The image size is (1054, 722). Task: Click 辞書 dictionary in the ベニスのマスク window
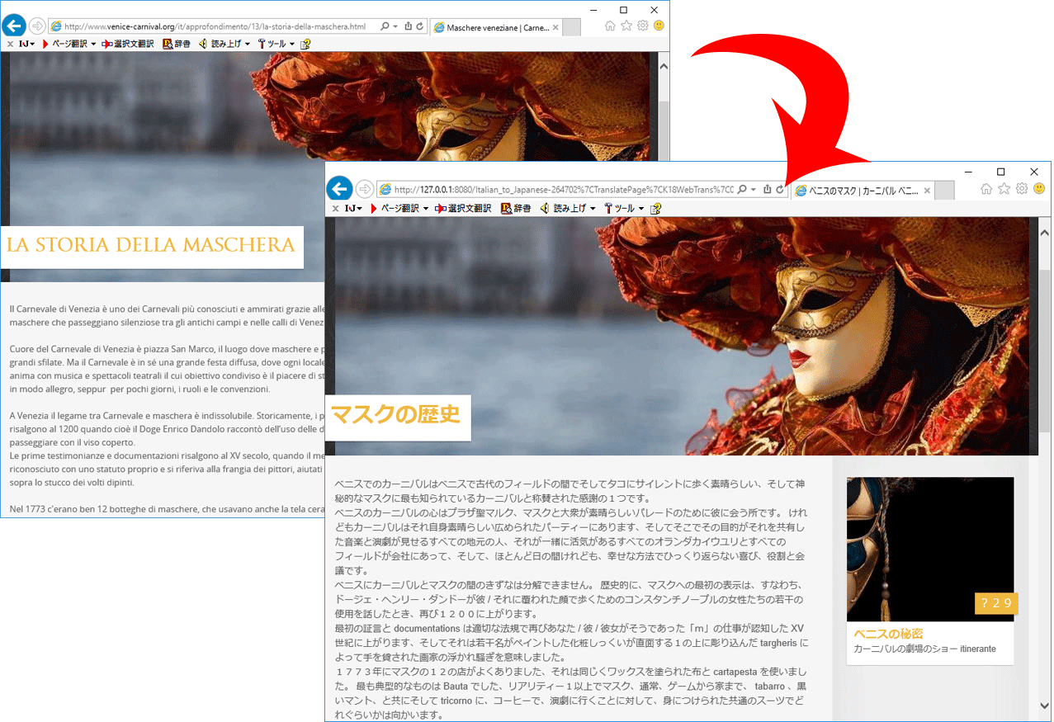coord(516,209)
